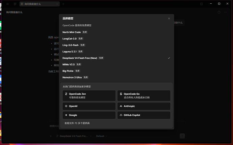Click the plus attach icon in input bar

[x=51, y=136]
